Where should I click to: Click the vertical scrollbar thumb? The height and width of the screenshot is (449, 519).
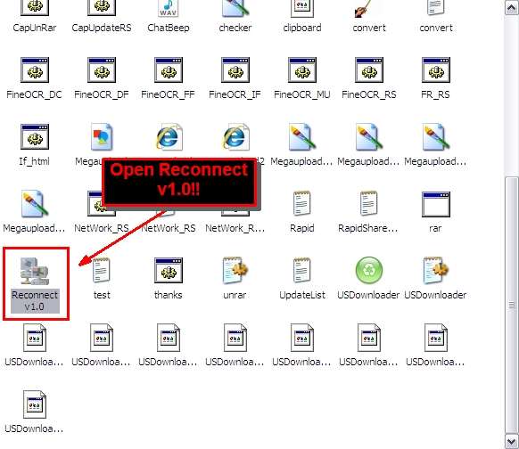click(511, 305)
